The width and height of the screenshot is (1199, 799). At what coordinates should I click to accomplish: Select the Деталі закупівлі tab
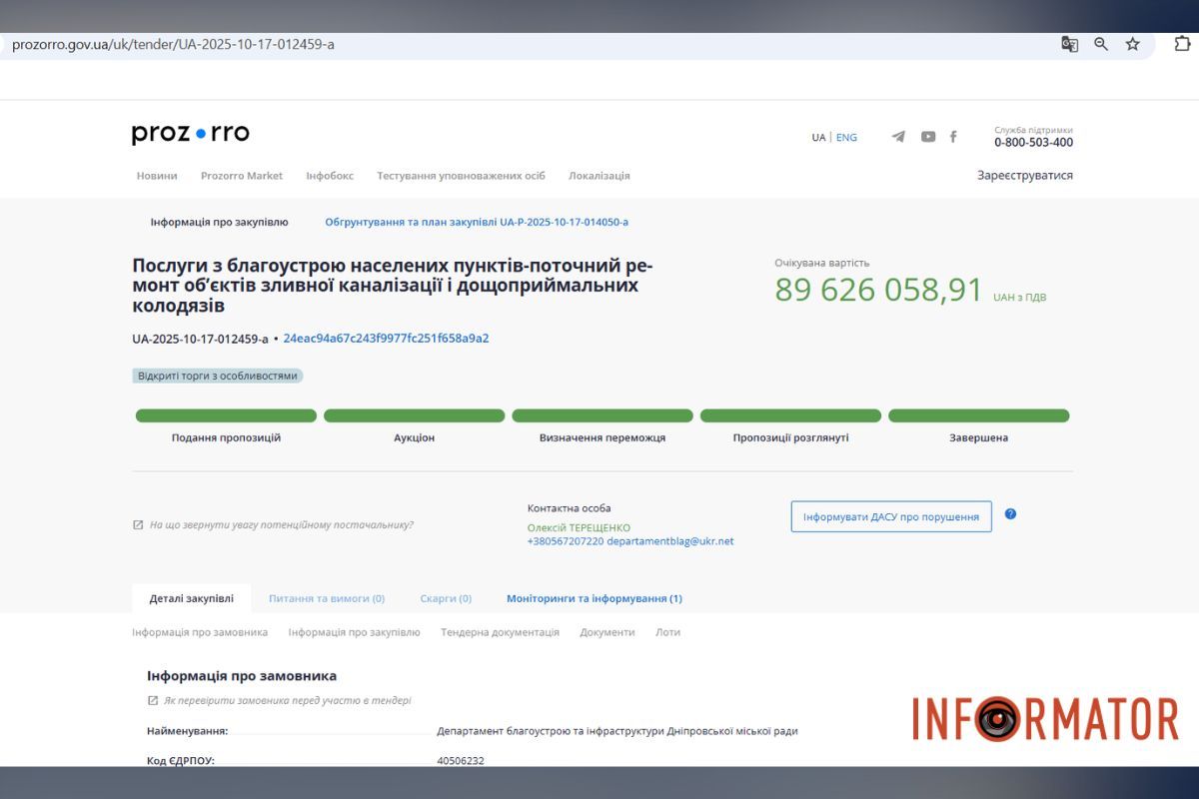pos(192,599)
